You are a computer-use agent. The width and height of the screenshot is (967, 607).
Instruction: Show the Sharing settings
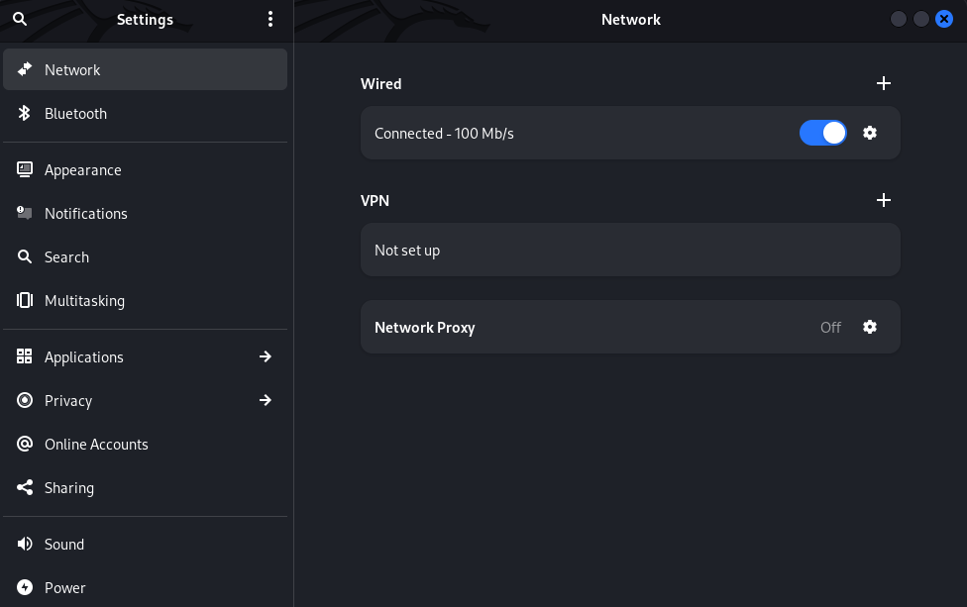tap(145, 487)
